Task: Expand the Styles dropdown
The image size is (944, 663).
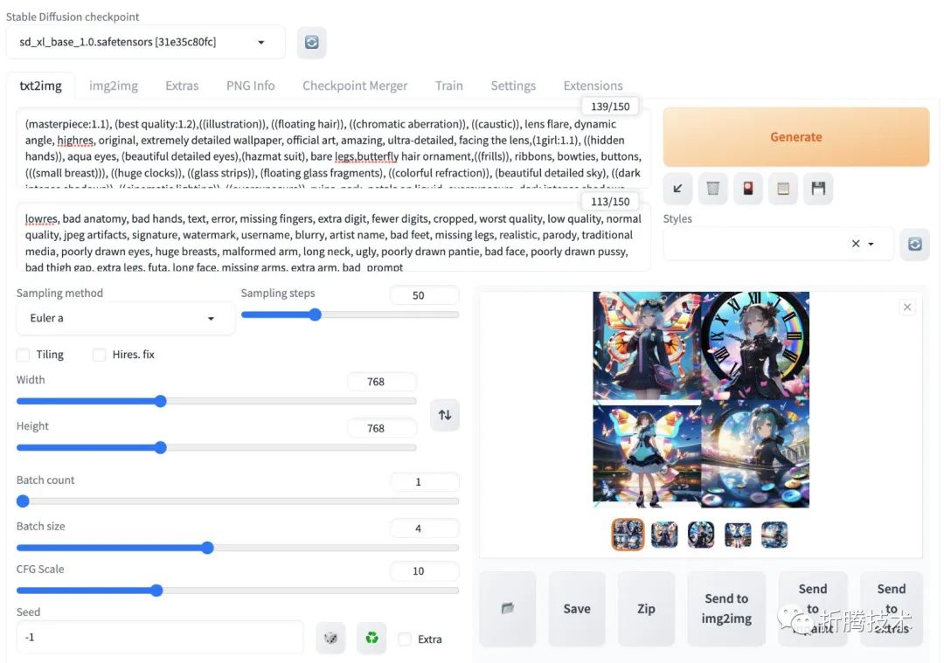Action: [x=871, y=244]
